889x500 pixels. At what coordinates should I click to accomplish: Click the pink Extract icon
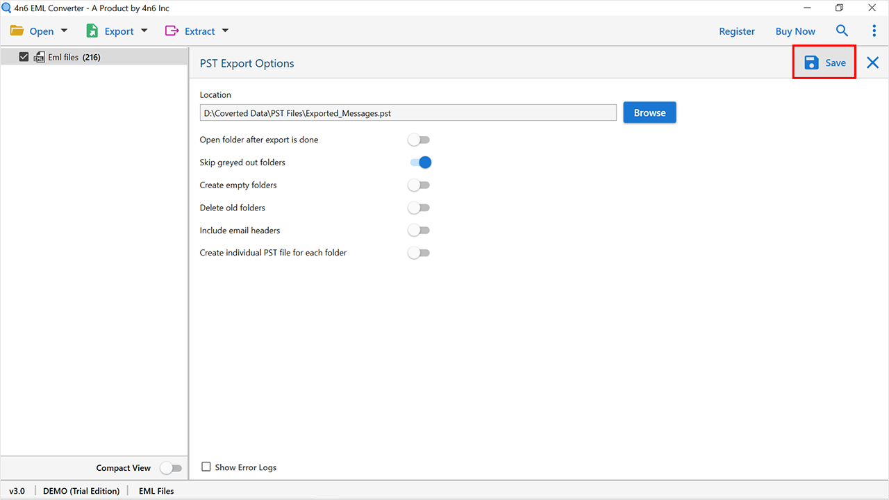coord(170,31)
